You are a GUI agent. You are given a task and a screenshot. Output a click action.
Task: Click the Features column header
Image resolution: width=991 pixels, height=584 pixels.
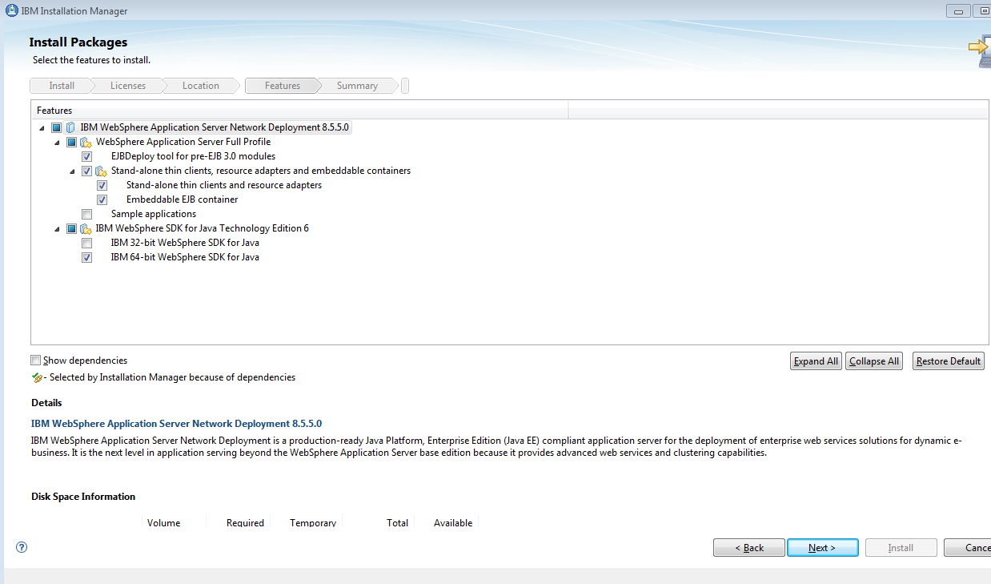click(x=300, y=110)
